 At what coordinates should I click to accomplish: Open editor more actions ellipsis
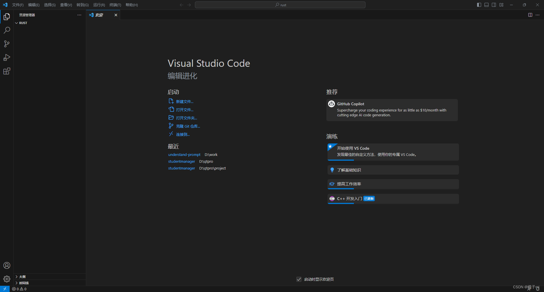click(x=537, y=15)
